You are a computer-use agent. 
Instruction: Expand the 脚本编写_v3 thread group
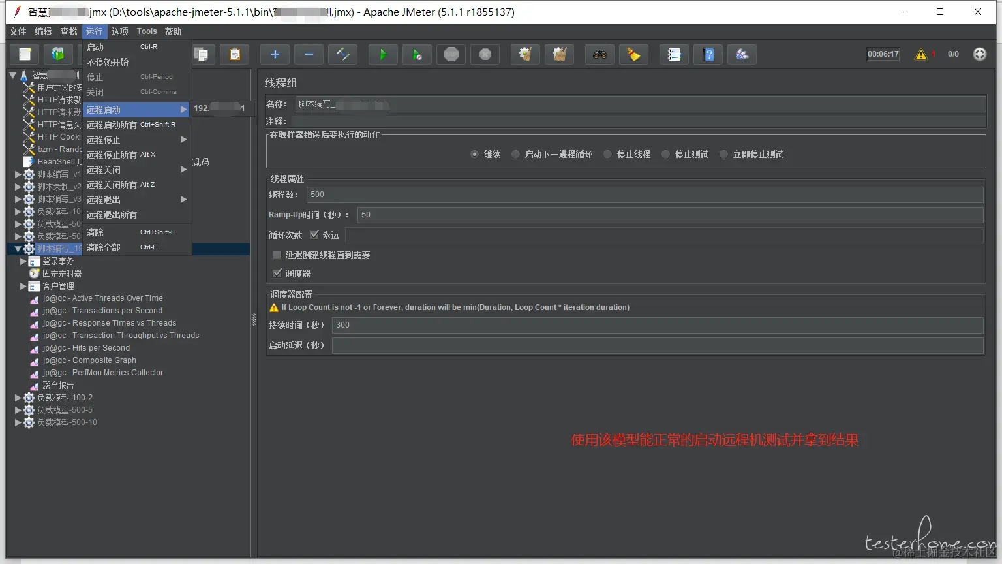18,199
